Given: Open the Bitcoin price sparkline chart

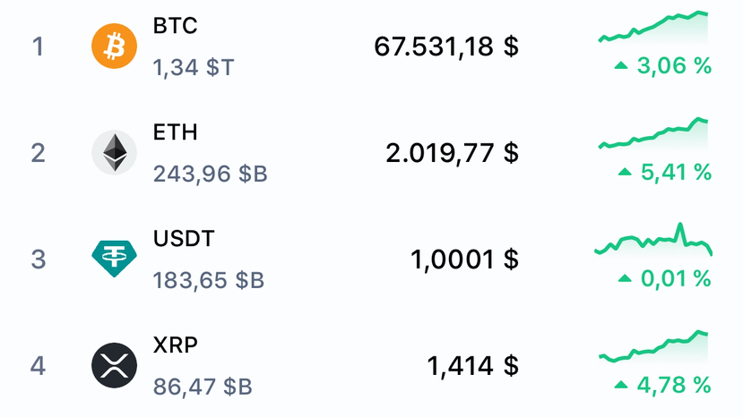Looking at the screenshot, I should coord(653,28).
